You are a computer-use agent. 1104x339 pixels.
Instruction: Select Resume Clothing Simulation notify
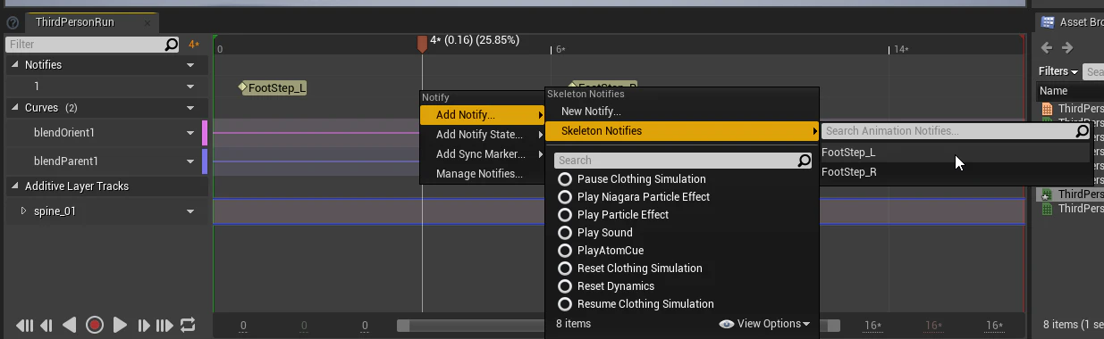pyautogui.click(x=636, y=304)
